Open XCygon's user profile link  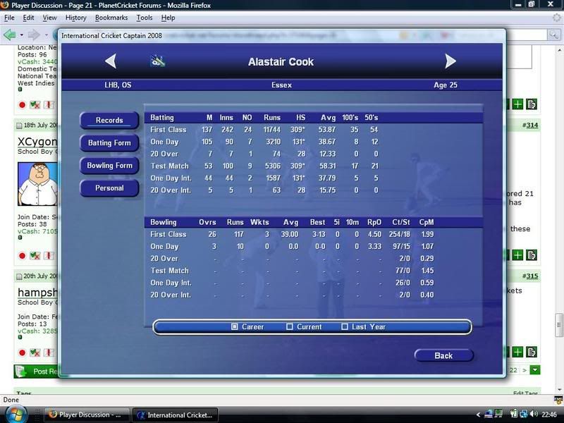[x=37, y=142]
